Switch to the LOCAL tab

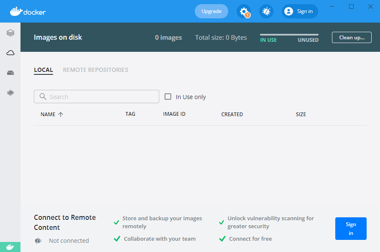(43, 70)
